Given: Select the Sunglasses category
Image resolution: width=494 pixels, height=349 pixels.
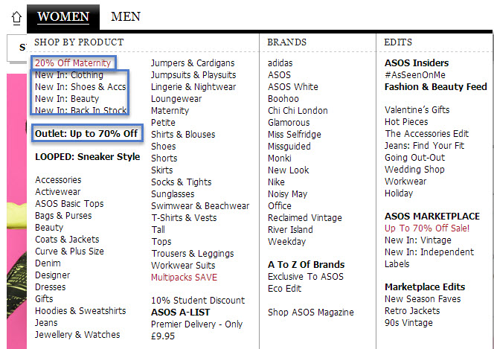Looking at the screenshot, I should (173, 194).
